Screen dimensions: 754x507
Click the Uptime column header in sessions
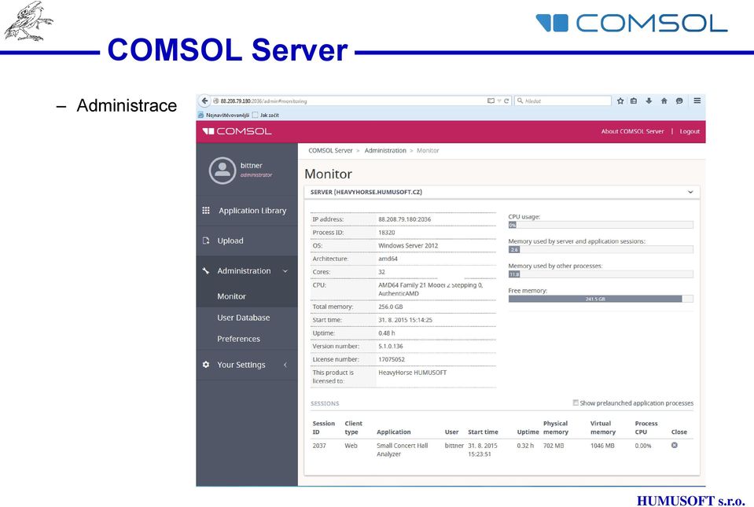[x=528, y=432]
